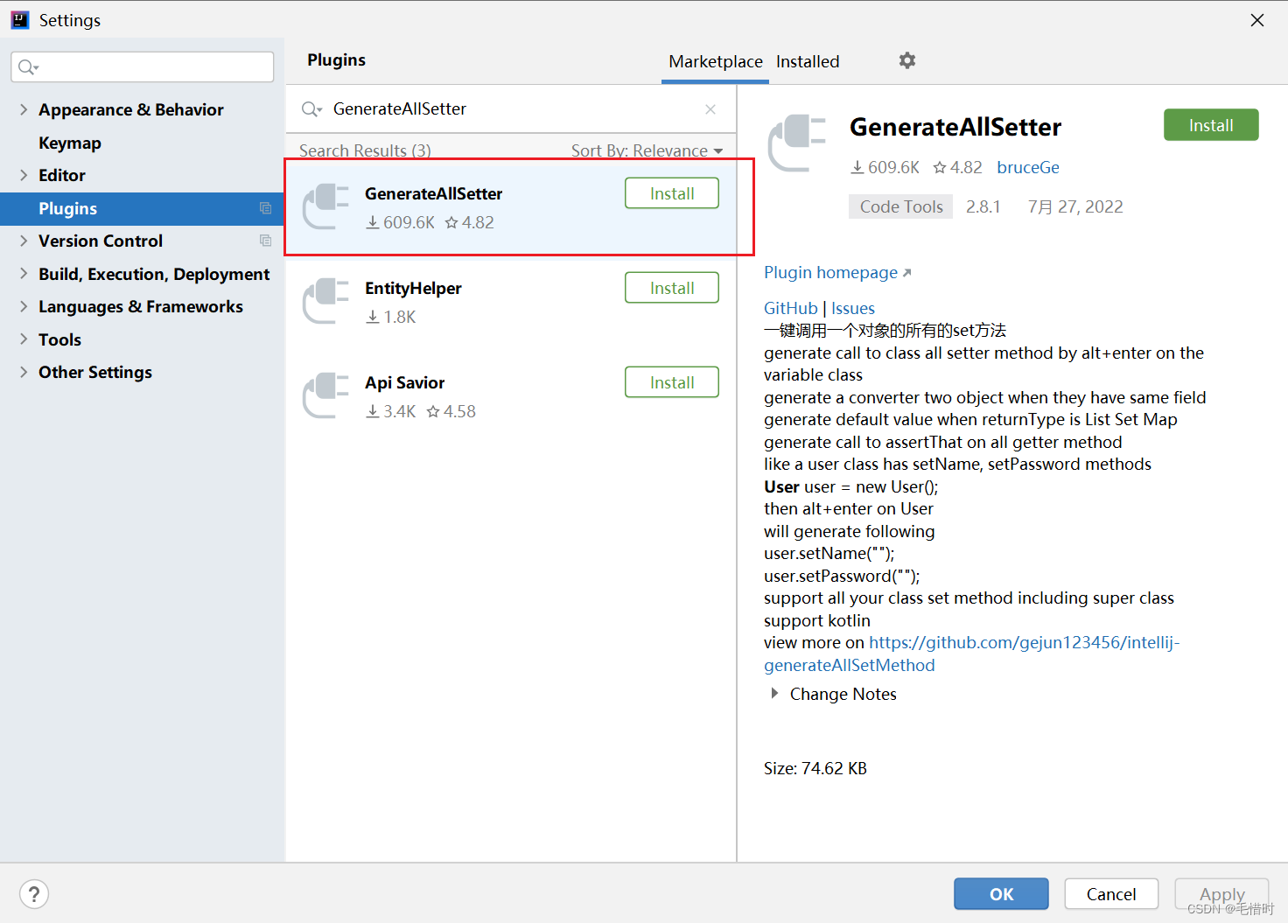Click the Api Savior plug icon
Image resolution: width=1288 pixels, height=923 pixels.
325,395
